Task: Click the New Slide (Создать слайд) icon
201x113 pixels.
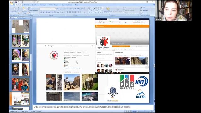Action: (x=24, y=9)
